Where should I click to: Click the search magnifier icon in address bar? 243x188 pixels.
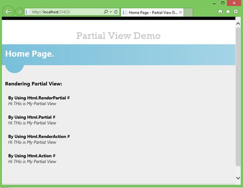[x=105, y=12]
